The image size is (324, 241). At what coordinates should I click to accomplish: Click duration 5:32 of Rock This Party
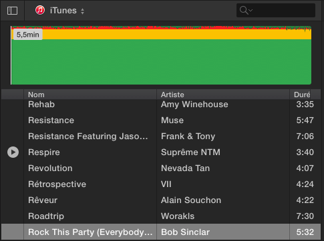click(305, 232)
